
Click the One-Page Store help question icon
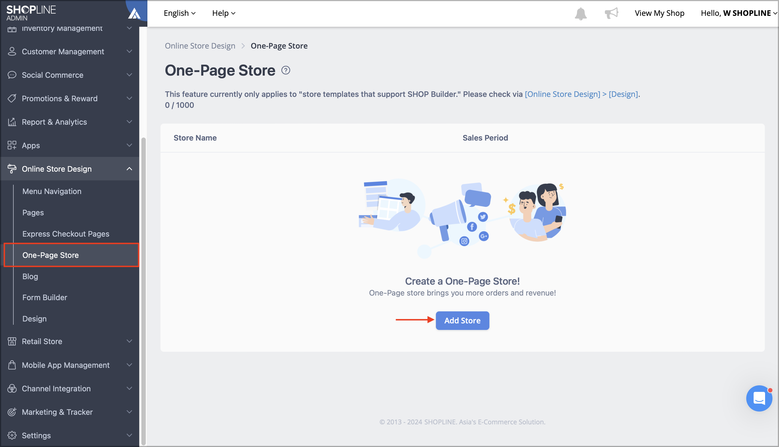tap(286, 70)
